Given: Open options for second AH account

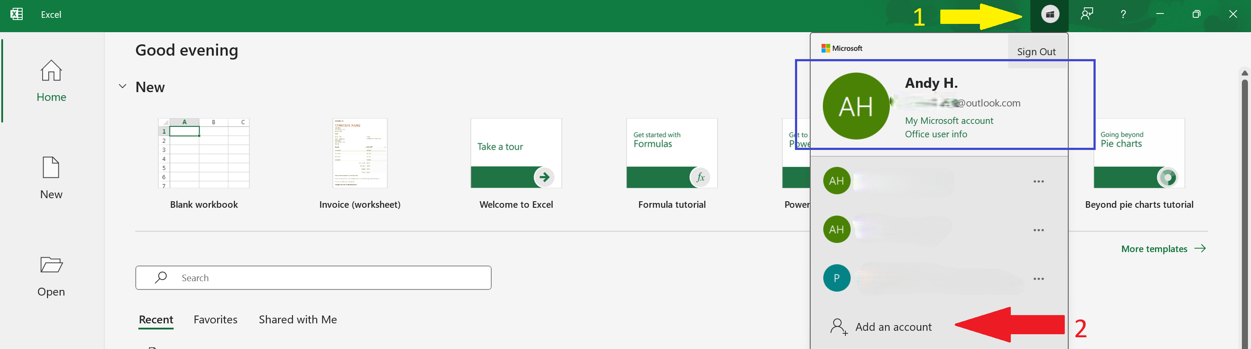Looking at the screenshot, I should click(1038, 230).
